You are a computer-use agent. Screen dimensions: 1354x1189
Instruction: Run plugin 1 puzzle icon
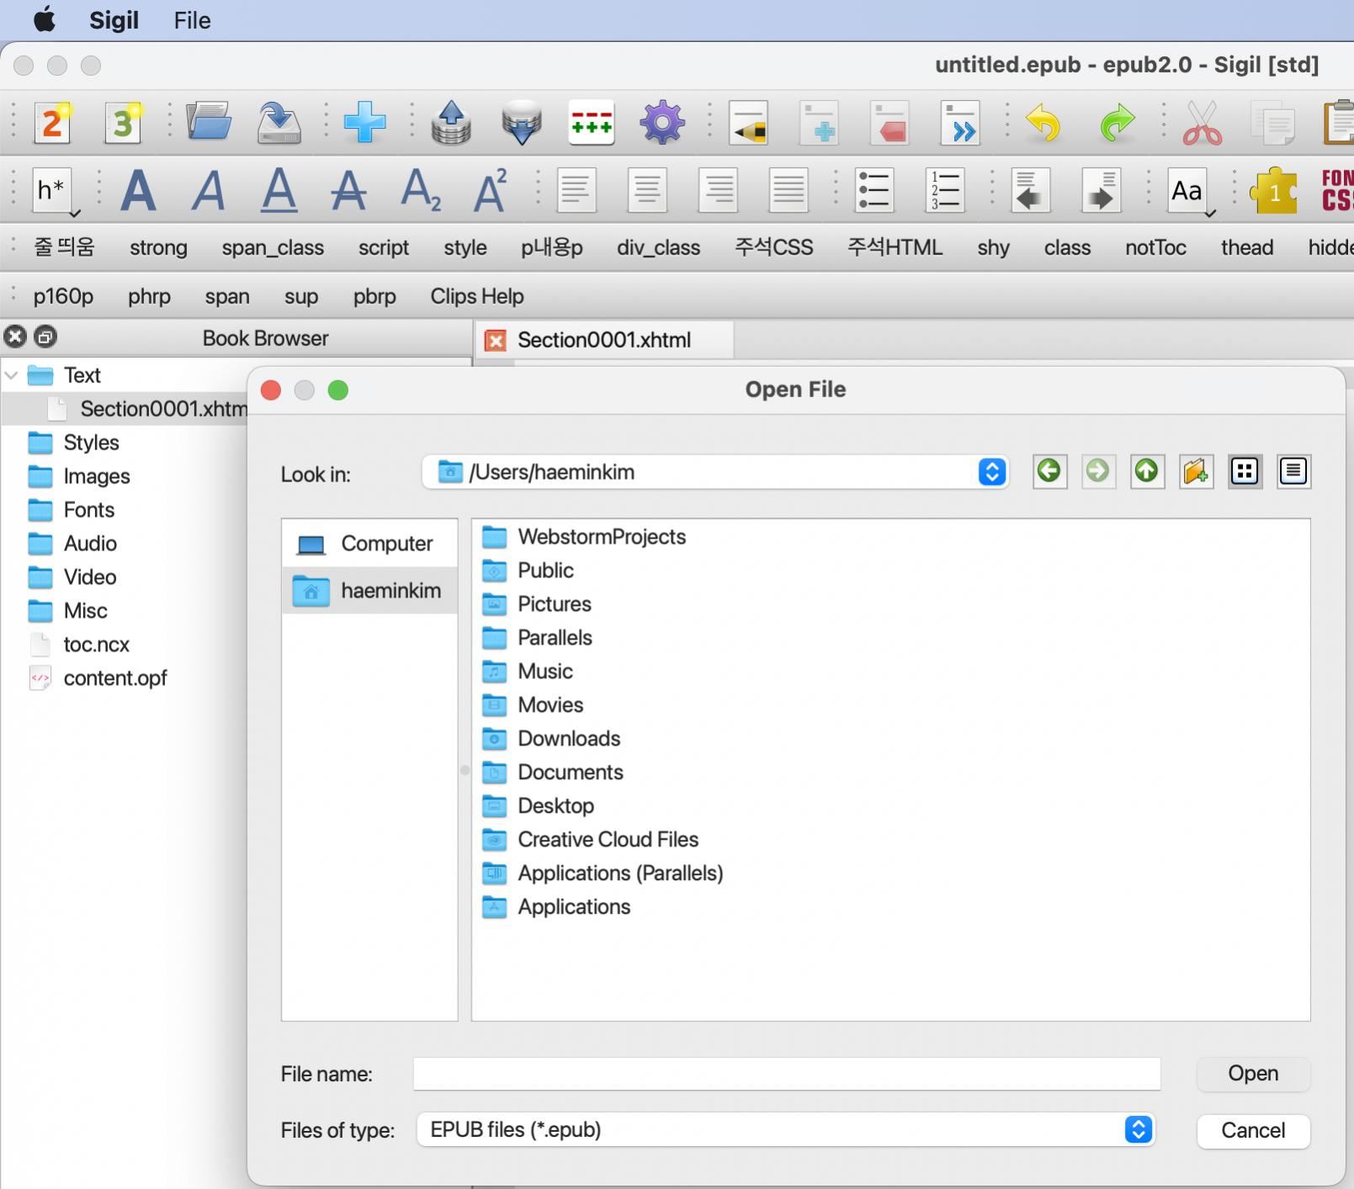point(1274,191)
